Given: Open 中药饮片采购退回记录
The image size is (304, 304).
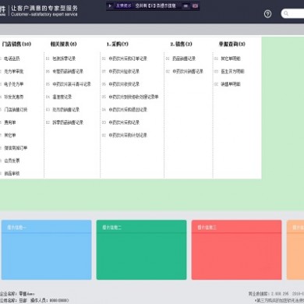Looking at the screenshot, I should [x=128, y=110].
